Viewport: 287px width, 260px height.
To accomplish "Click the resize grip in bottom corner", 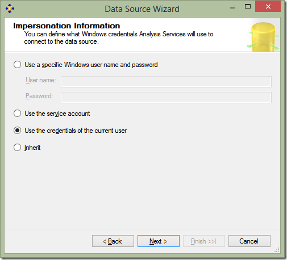I will 277,250.
